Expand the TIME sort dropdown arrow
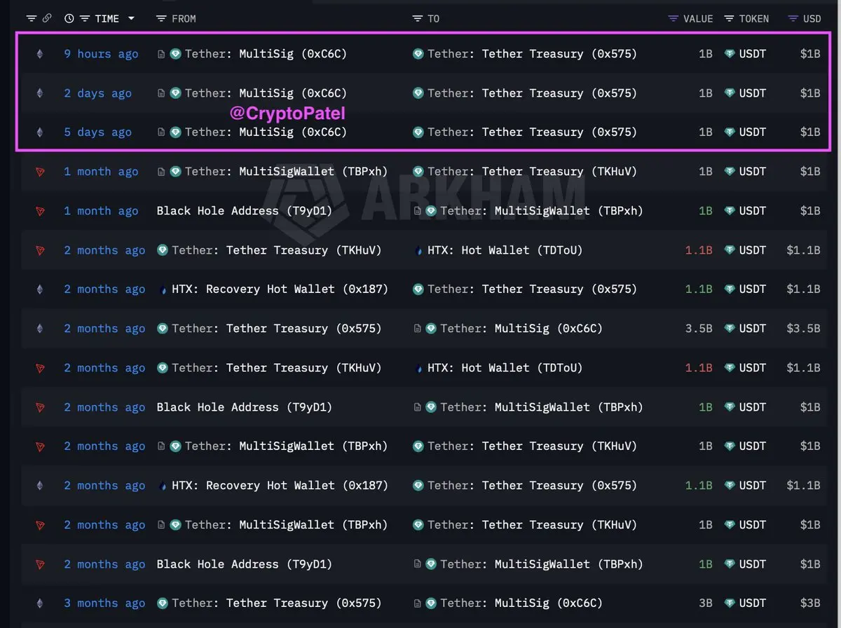 (131, 18)
